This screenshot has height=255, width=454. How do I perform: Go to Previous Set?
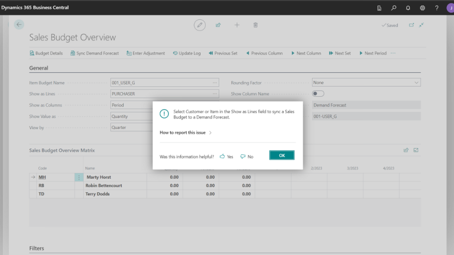tap(223, 53)
